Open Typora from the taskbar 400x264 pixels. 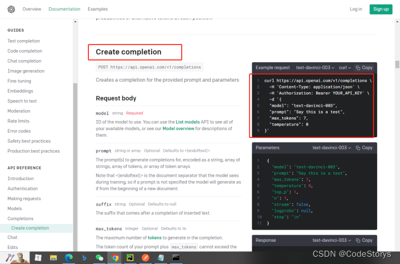pos(38,258)
